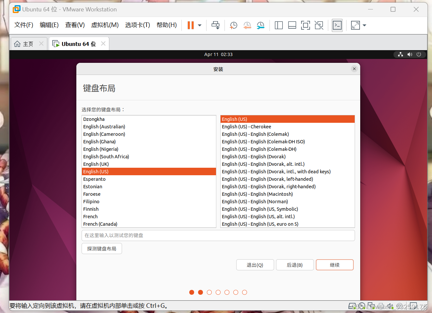Click the 后退(B) button
Image resolution: width=432 pixels, height=313 pixels.
point(295,265)
